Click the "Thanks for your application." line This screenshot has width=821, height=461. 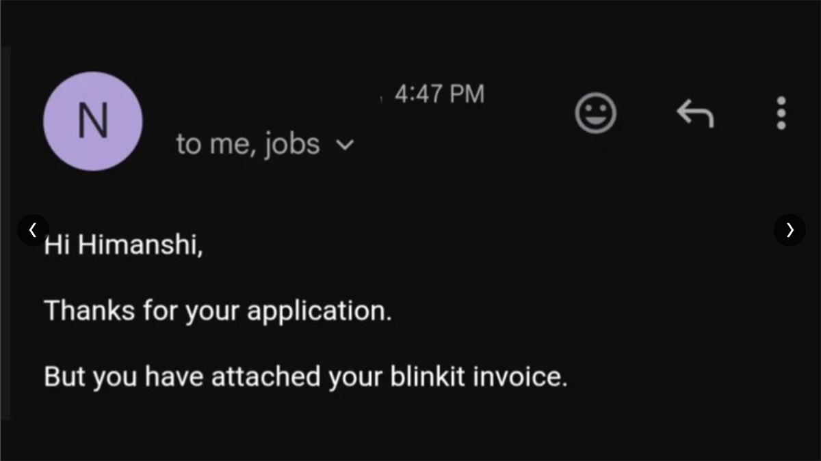(218, 311)
